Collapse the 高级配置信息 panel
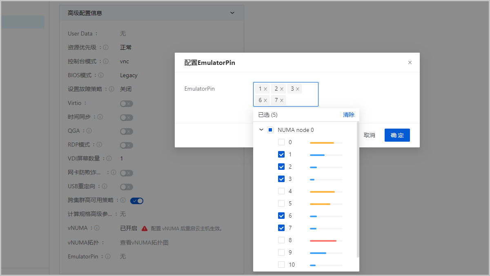 click(x=232, y=13)
